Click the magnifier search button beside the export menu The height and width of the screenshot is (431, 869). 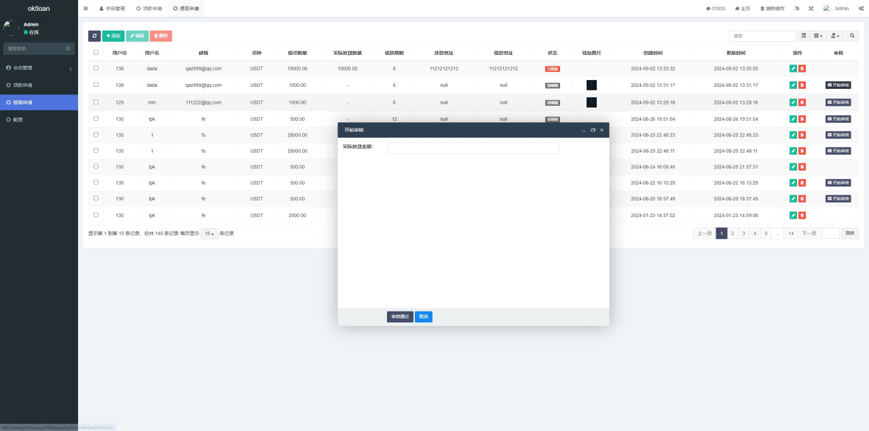pyautogui.click(x=853, y=36)
